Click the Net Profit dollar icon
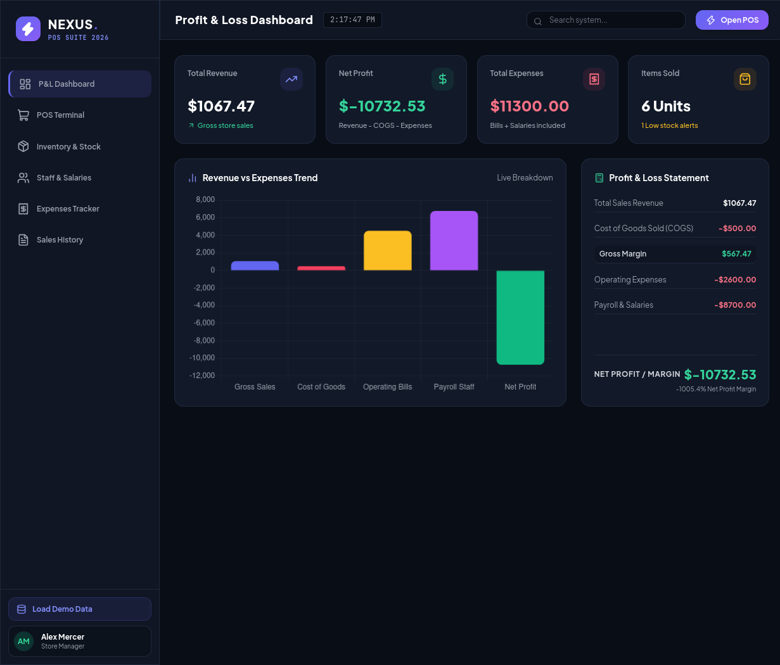 (443, 79)
